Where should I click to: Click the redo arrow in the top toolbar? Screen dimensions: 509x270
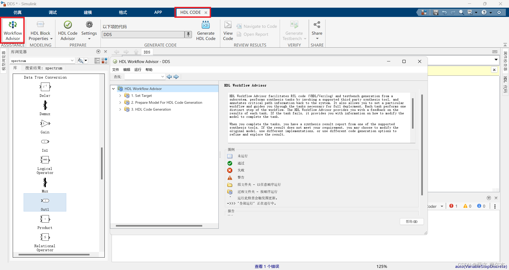tap(453, 12)
